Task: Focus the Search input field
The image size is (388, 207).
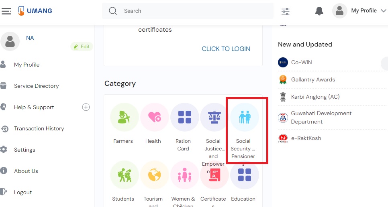Action: 193,11
